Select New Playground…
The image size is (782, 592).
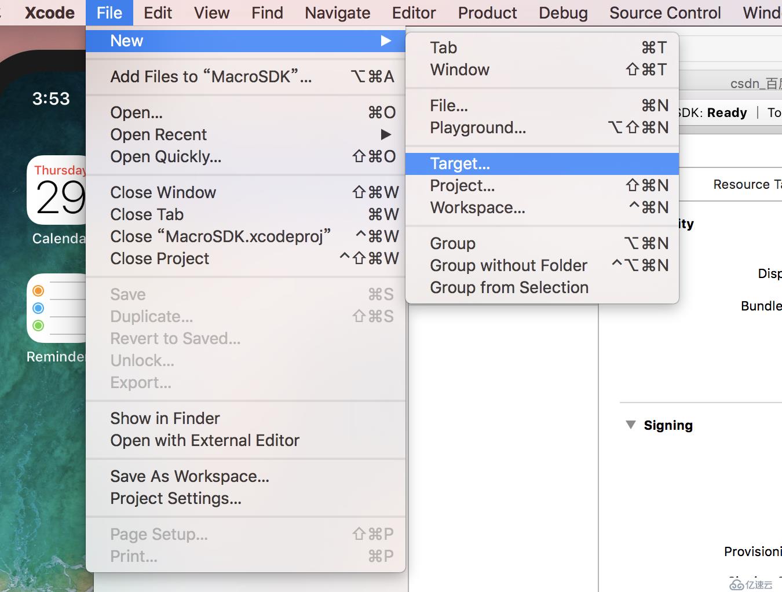tap(542, 127)
